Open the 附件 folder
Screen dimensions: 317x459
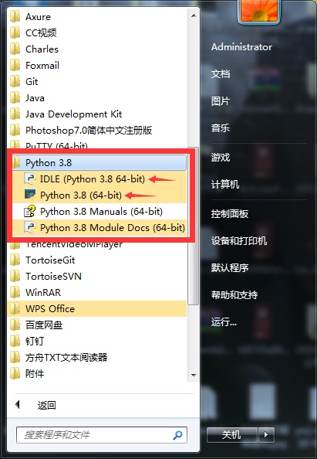97,373
